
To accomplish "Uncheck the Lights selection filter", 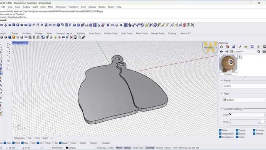I will click(x=237, y=137).
